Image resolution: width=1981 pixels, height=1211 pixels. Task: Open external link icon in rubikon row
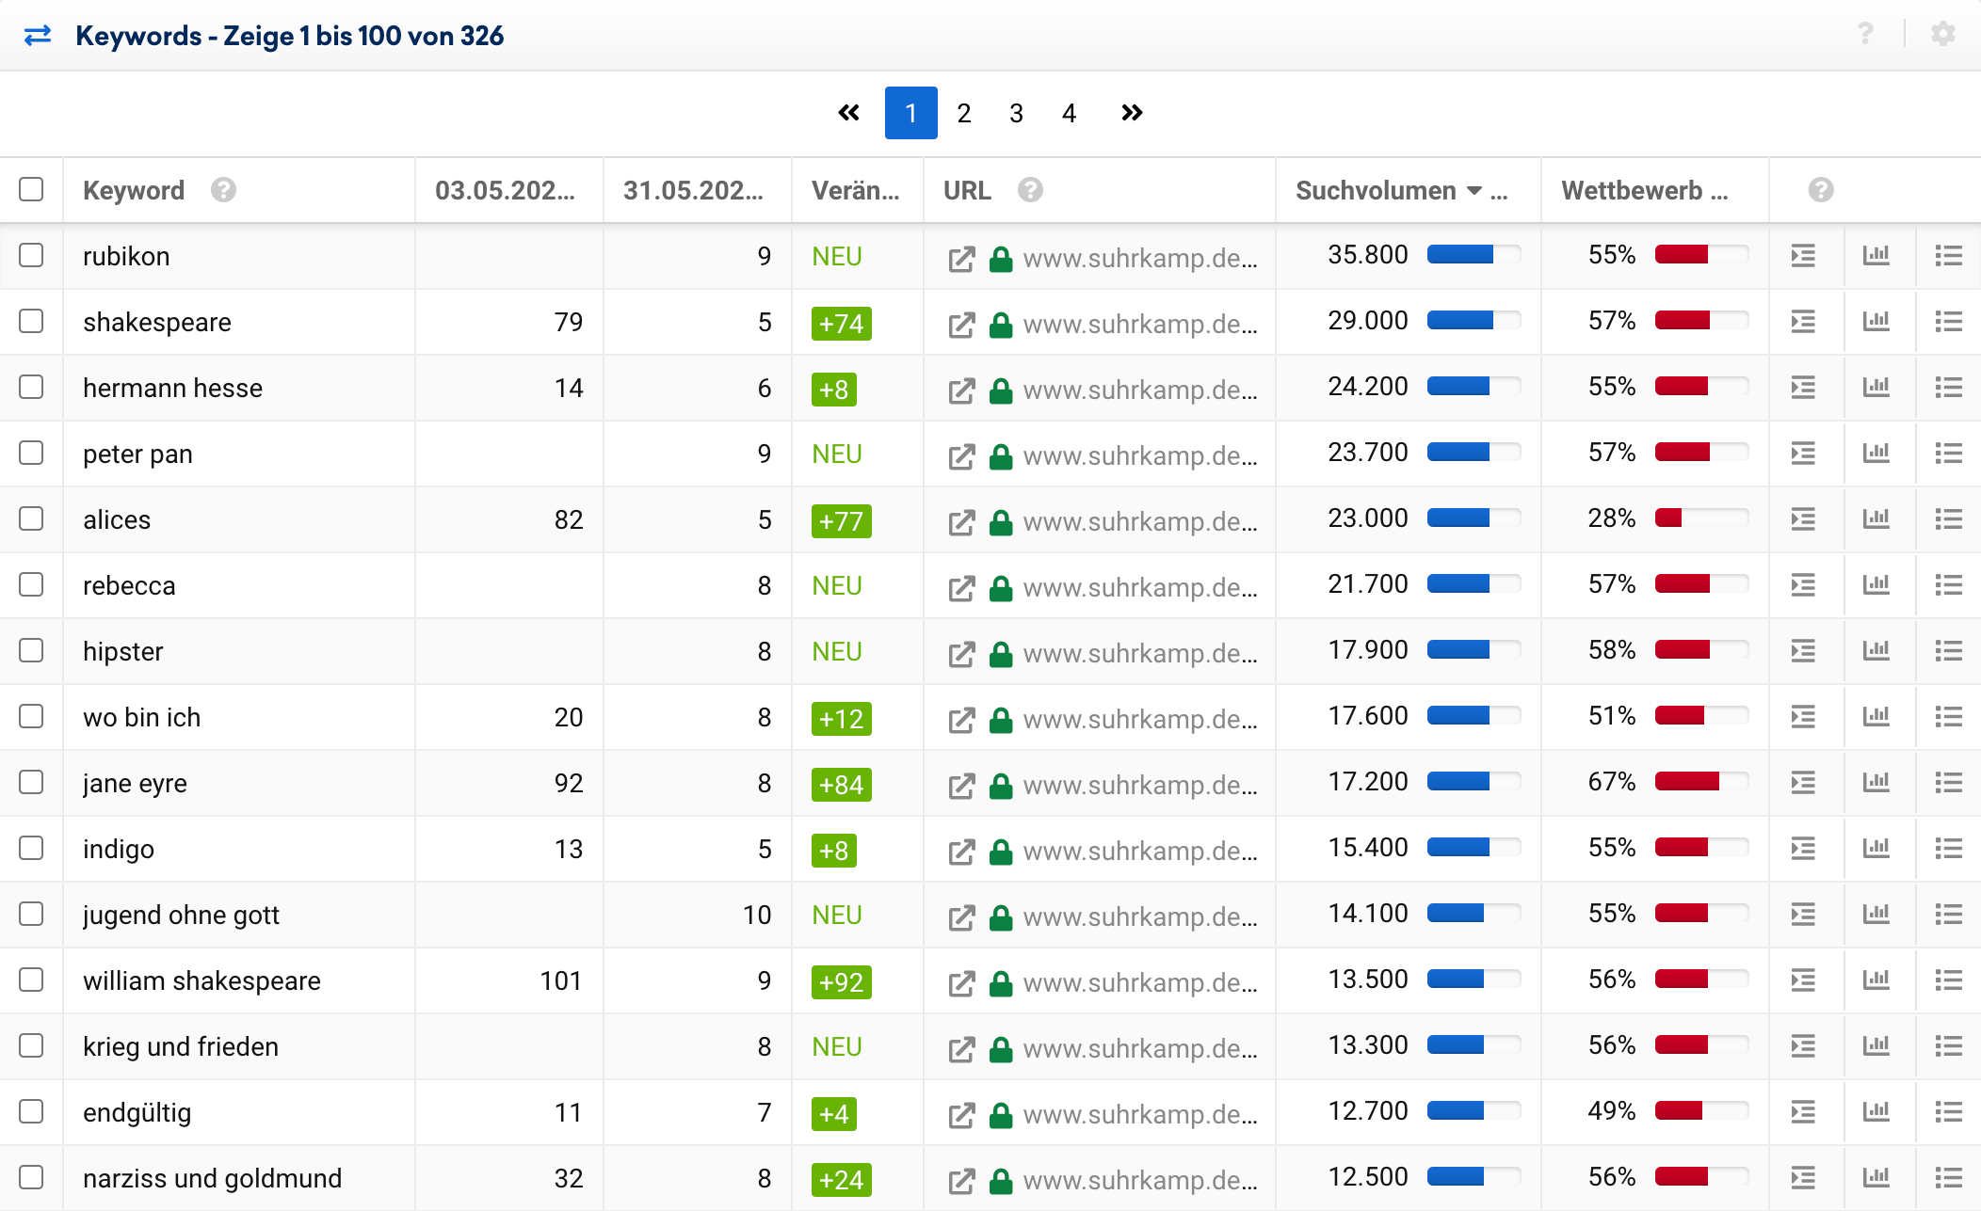(960, 259)
